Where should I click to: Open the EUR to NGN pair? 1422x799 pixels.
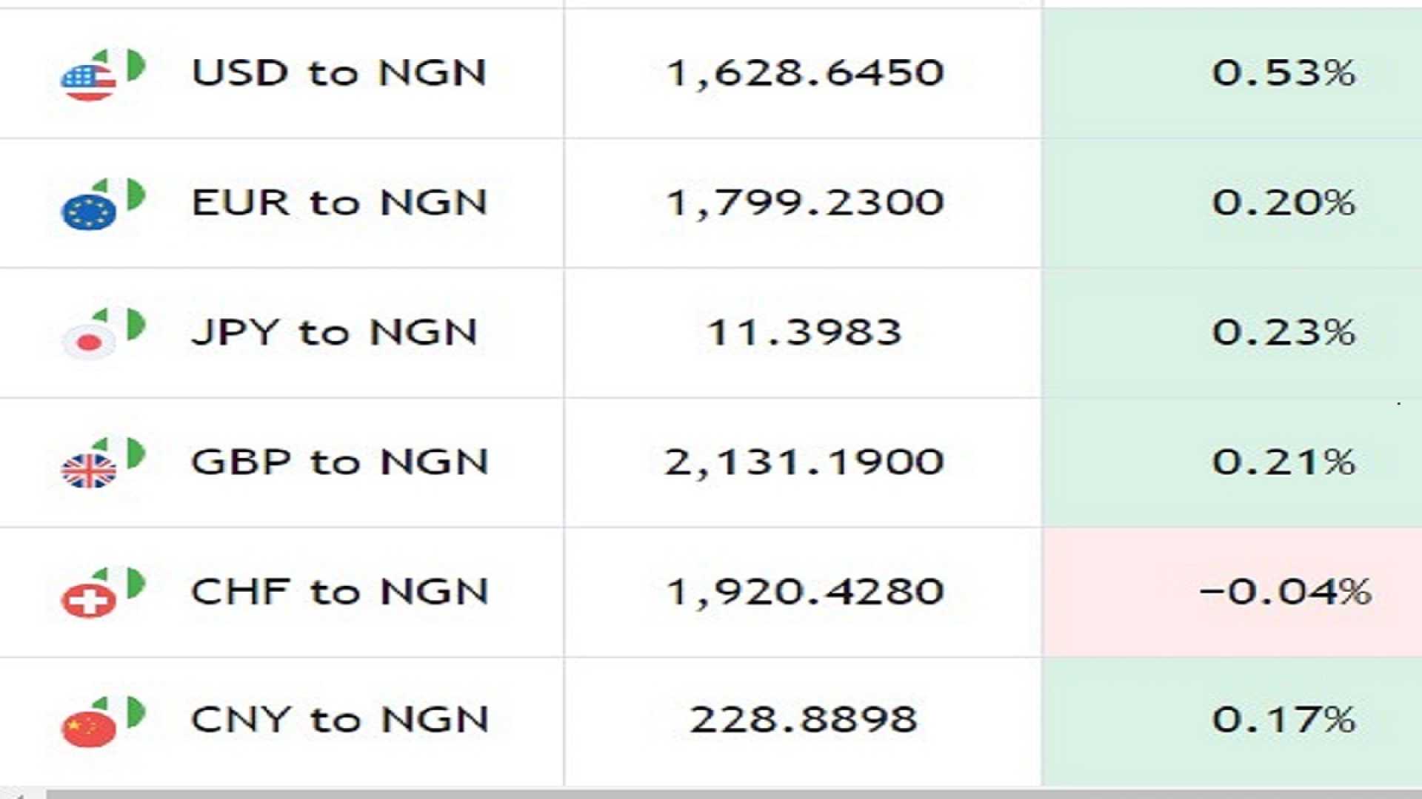[338, 202]
